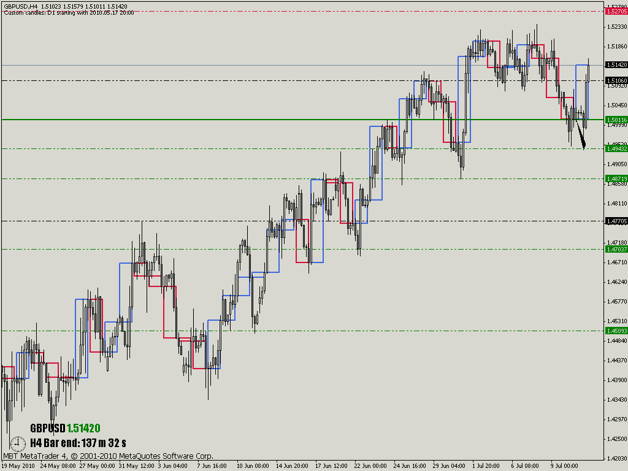Click the 1.42030 price scale value
628x471 pixels.
(x=617, y=459)
